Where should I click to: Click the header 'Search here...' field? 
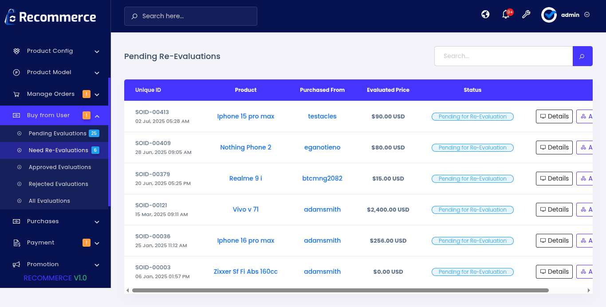191,16
